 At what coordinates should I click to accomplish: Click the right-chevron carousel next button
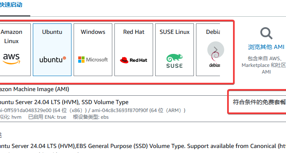pyautogui.click(x=216, y=50)
